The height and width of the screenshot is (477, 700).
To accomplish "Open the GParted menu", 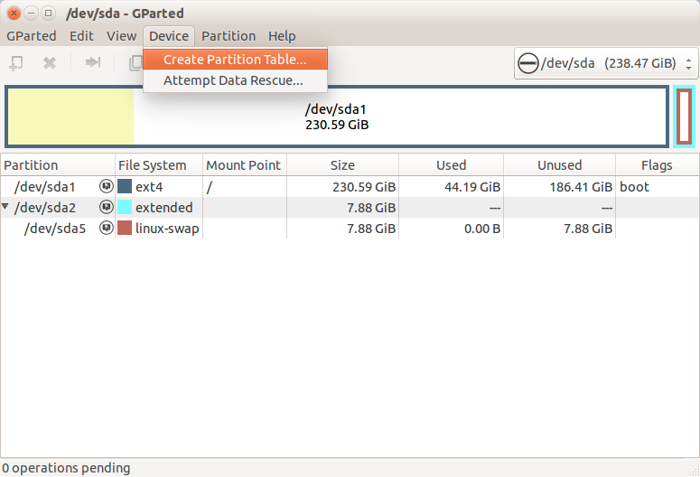I will coord(32,36).
